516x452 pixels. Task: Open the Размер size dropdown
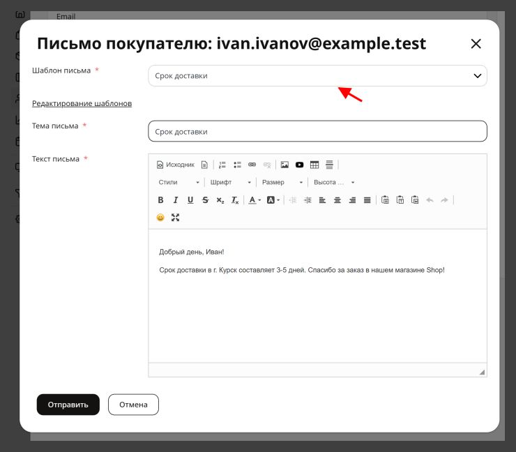click(x=282, y=182)
